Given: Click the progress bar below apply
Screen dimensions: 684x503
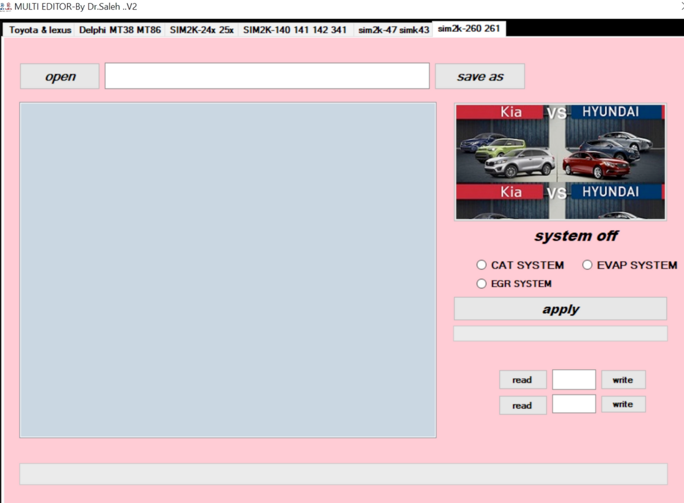Looking at the screenshot, I should point(560,333).
